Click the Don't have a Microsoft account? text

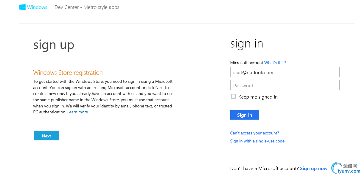click(x=264, y=169)
